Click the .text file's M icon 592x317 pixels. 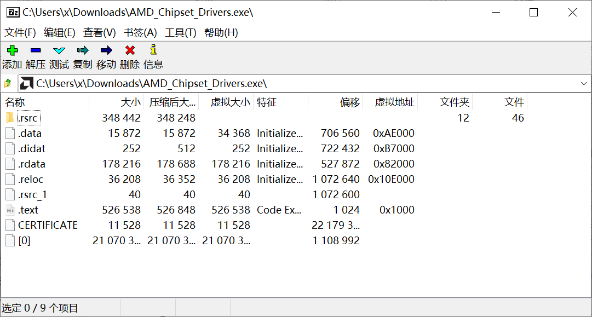[x=10, y=210]
